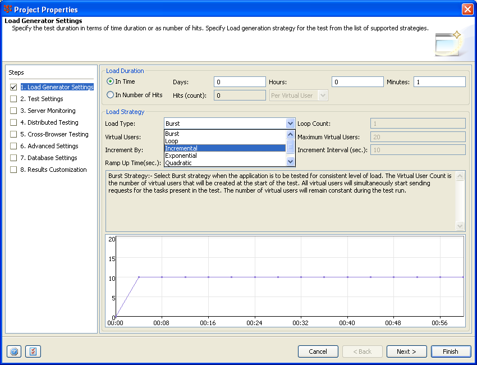The width and height of the screenshot is (477, 365).
Task: Click into the Days input field
Action: [x=240, y=82]
